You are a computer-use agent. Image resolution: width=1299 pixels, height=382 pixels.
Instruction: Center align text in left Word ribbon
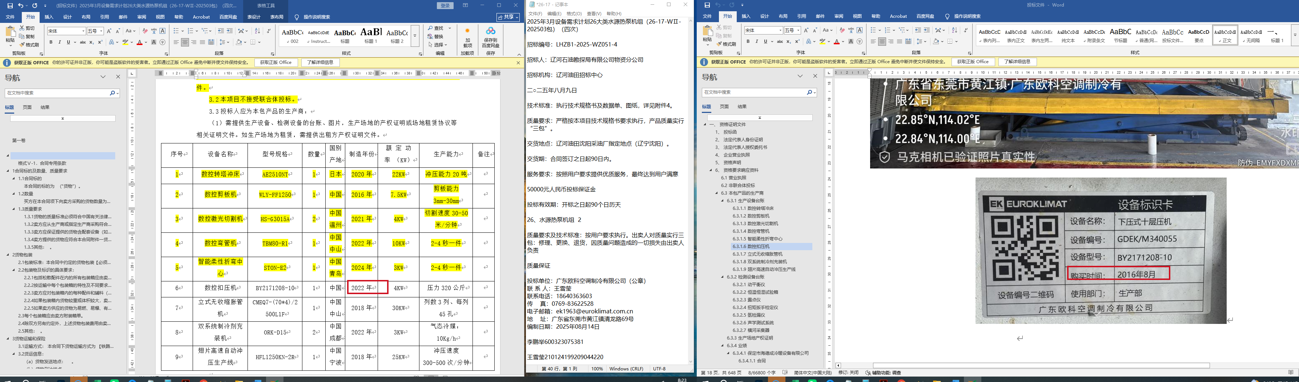pyautogui.click(x=185, y=42)
